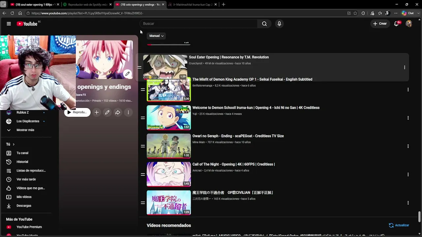Reload the page with the refresh icon
The image size is (422, 237).
(12, 13)
